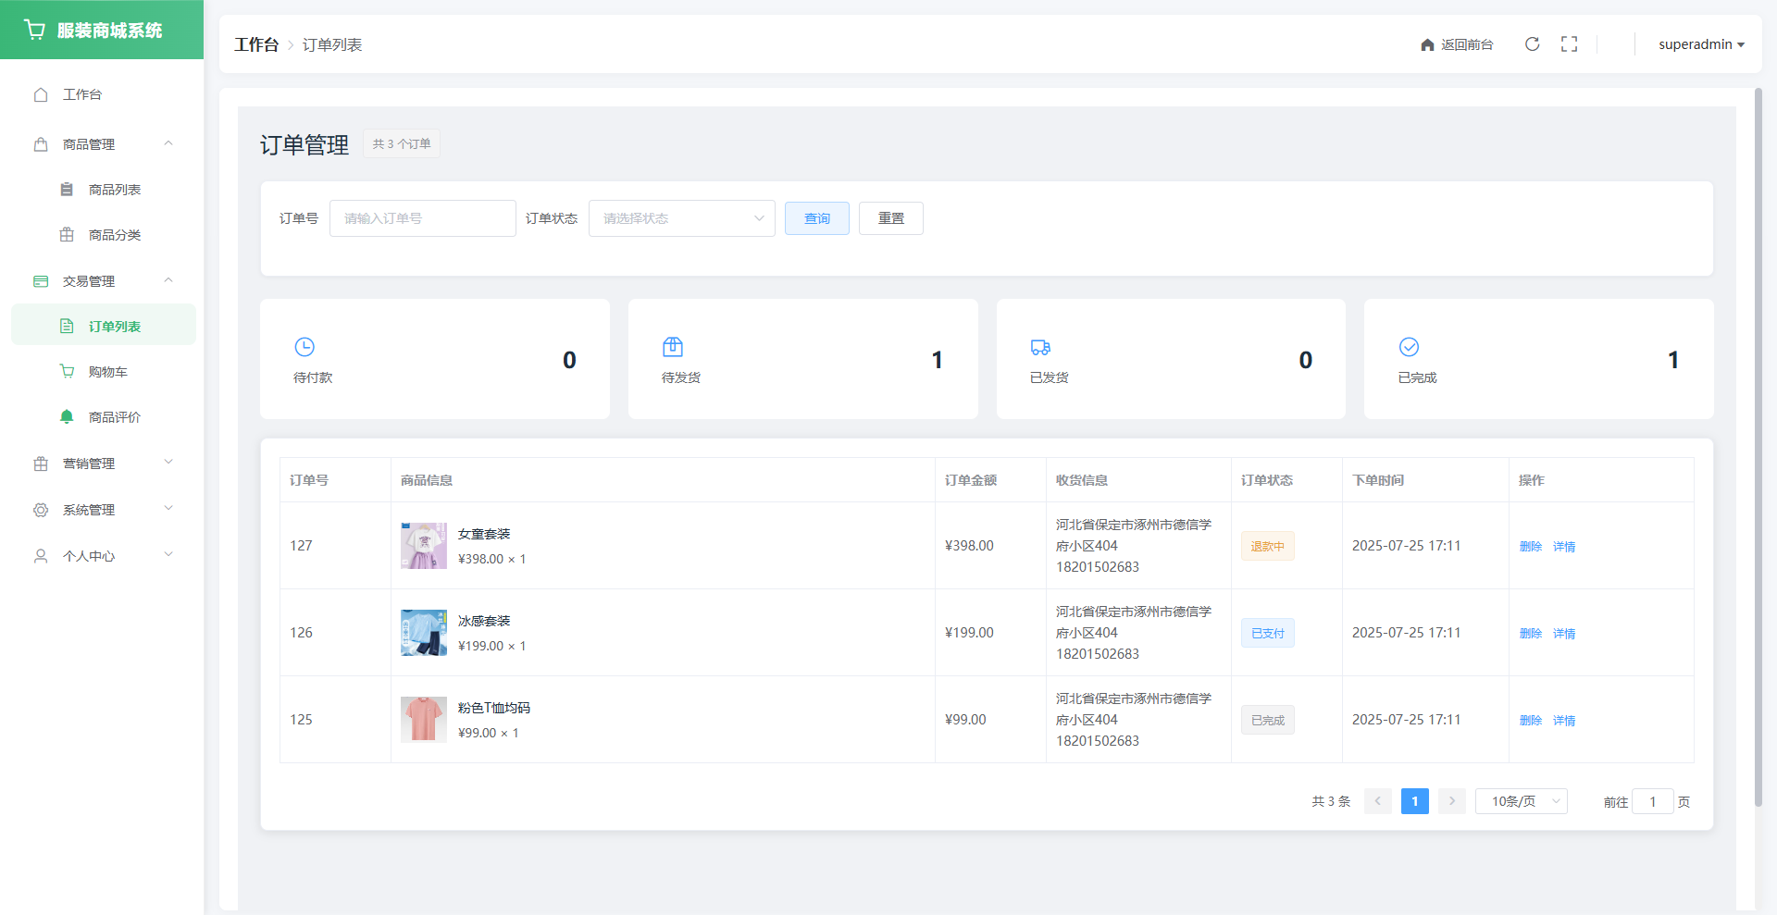Click the 重置 reset button
This screenshot has height=915, width=1777.
(x=890, y=218)
